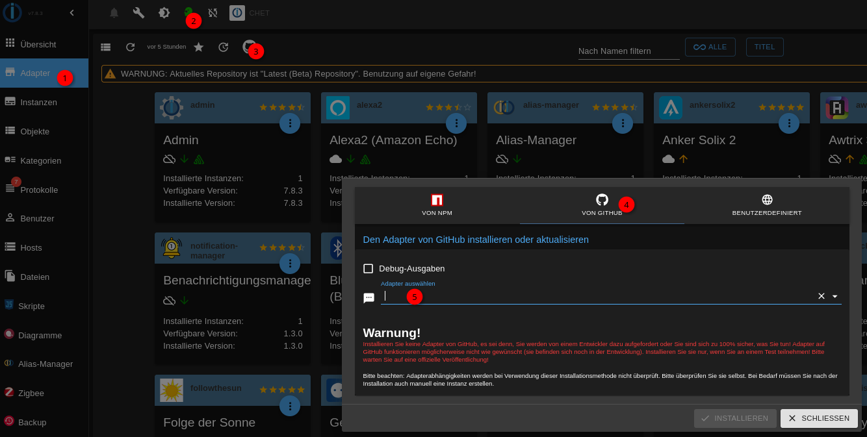Open Zigbee in the sidebar

44,393
